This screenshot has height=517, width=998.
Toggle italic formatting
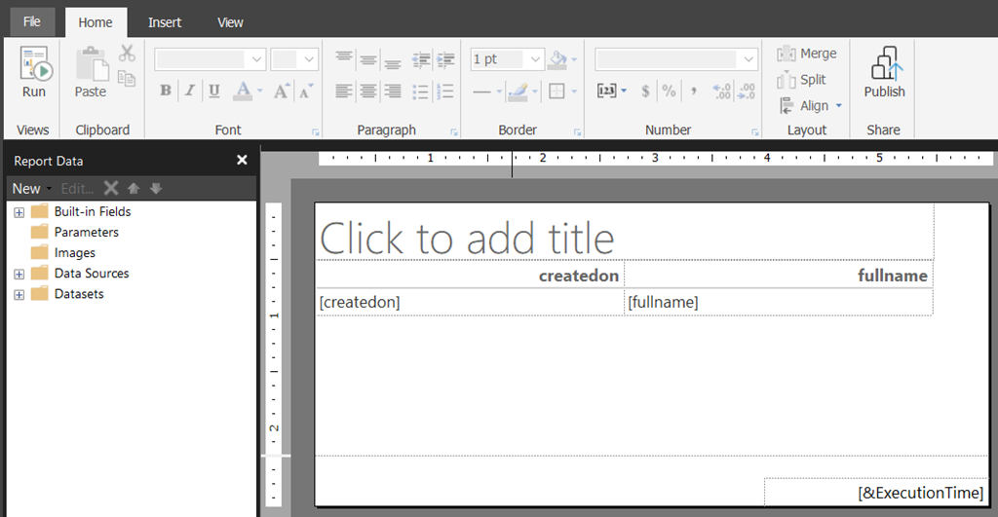[x=190, y=91]
